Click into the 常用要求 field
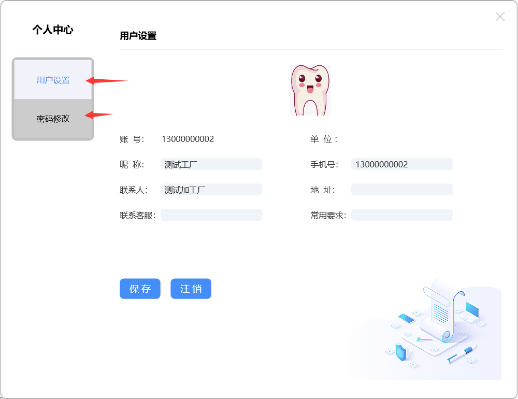 (x=401, y=215)
